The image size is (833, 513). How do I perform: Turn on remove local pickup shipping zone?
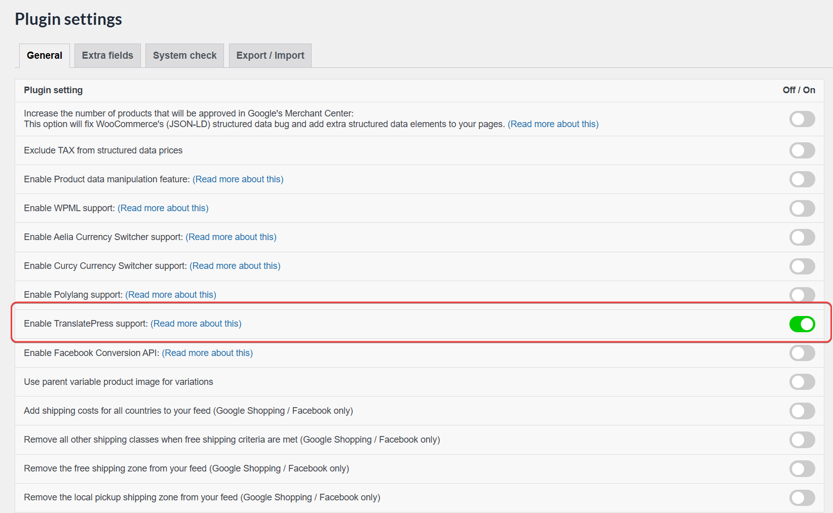(x=802, y=497)
